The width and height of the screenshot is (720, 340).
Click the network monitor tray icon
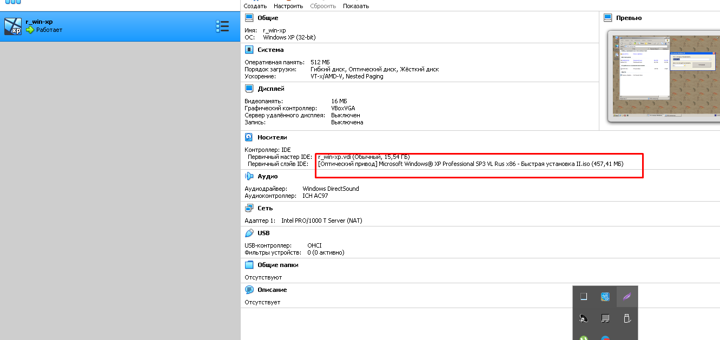[605, 319]
